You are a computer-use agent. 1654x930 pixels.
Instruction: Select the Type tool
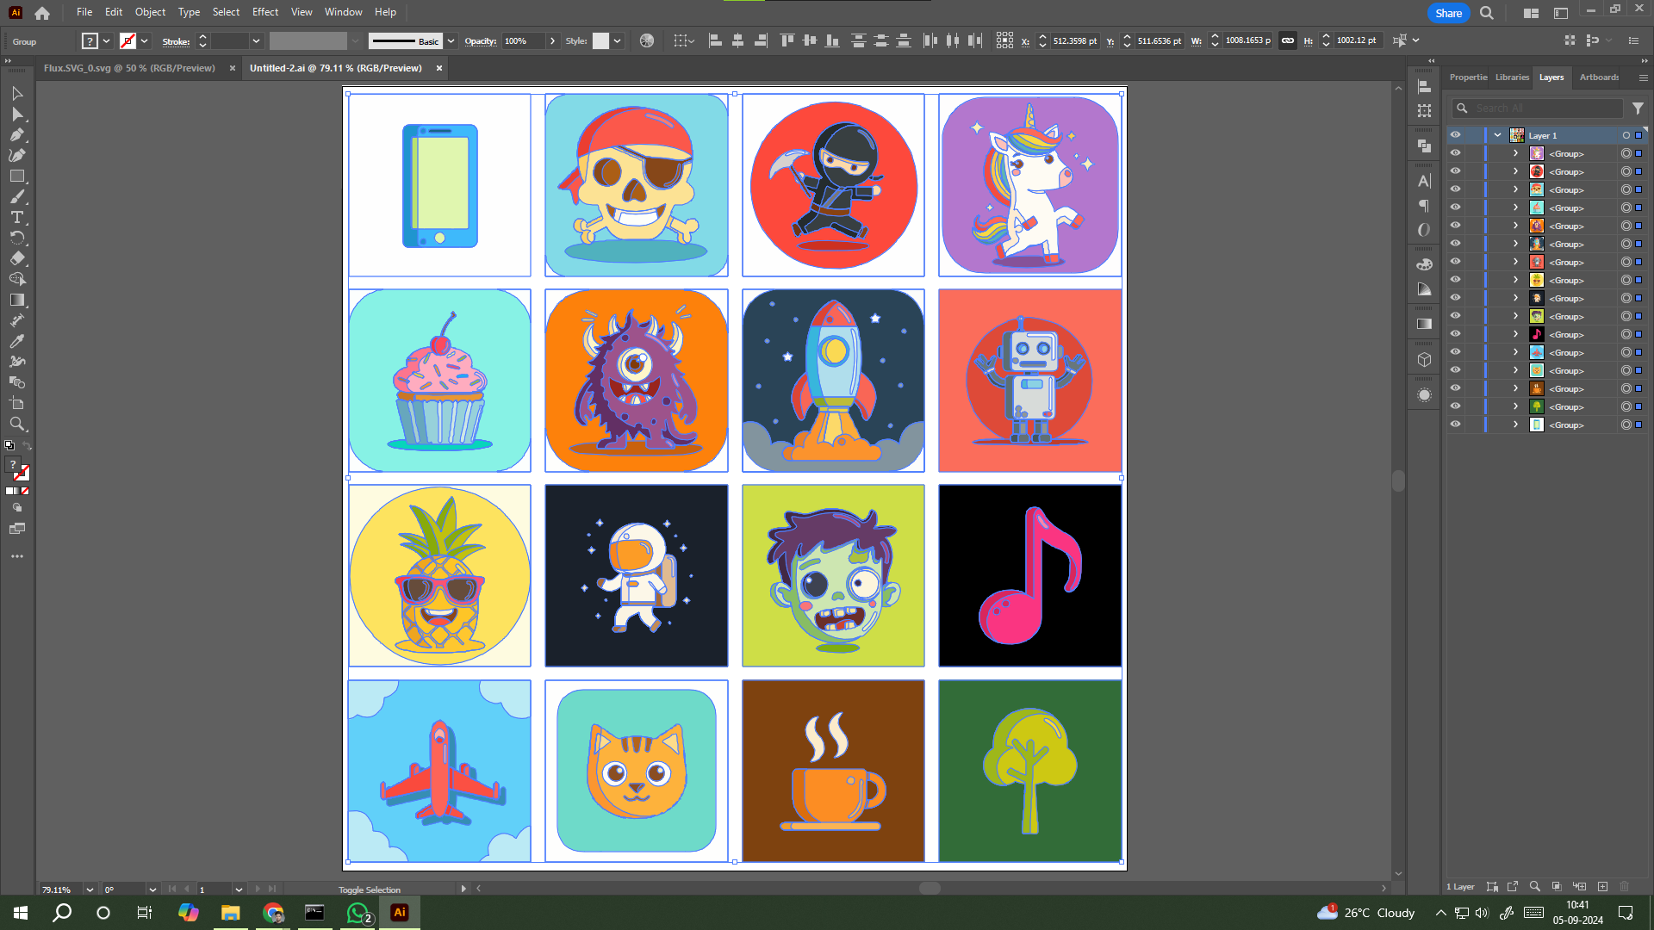pyautogui.click(x=17, y=217)
